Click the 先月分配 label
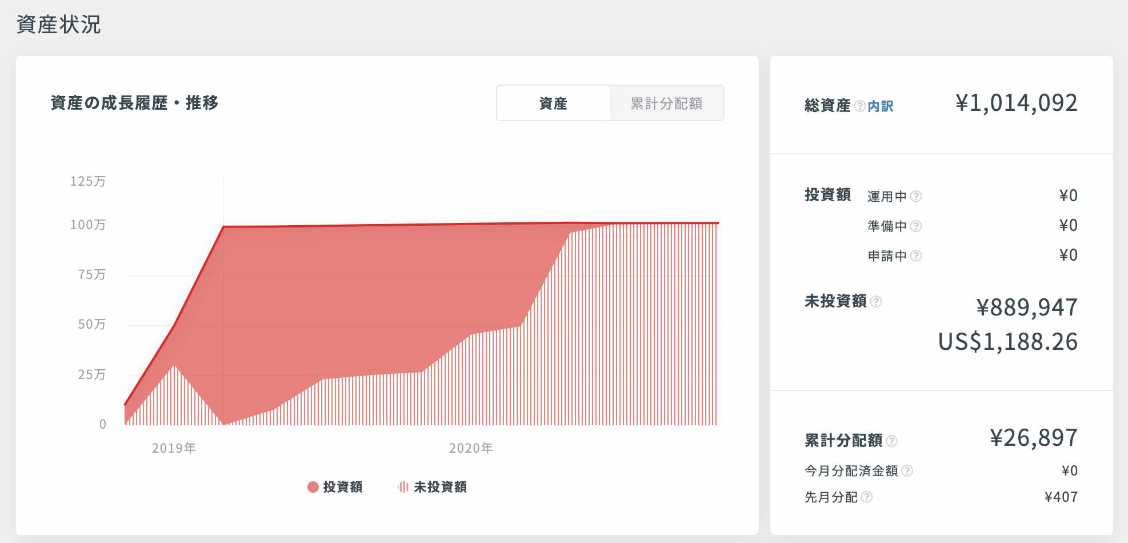The image size is (1128, 543). pos(831,497)
